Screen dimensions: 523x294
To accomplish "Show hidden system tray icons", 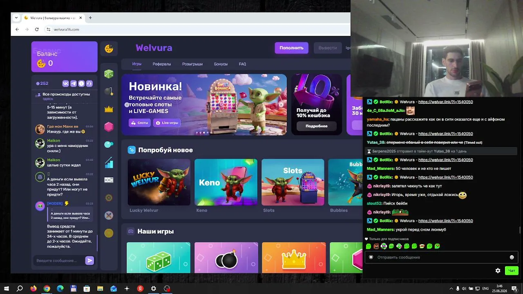I will (x=451, y=288).
